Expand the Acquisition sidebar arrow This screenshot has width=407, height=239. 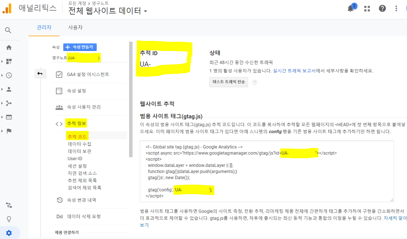pos(2,103)
